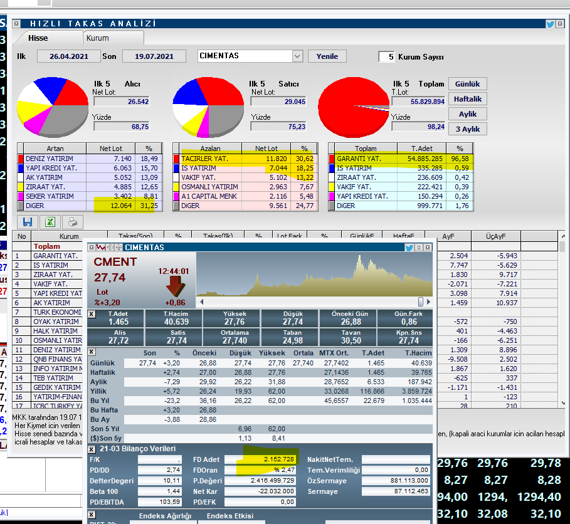Image resolution: width=570 pixels, height=524 pixels.
Task: Sort by the ÜçAyF column header
Action: [496, 236]
